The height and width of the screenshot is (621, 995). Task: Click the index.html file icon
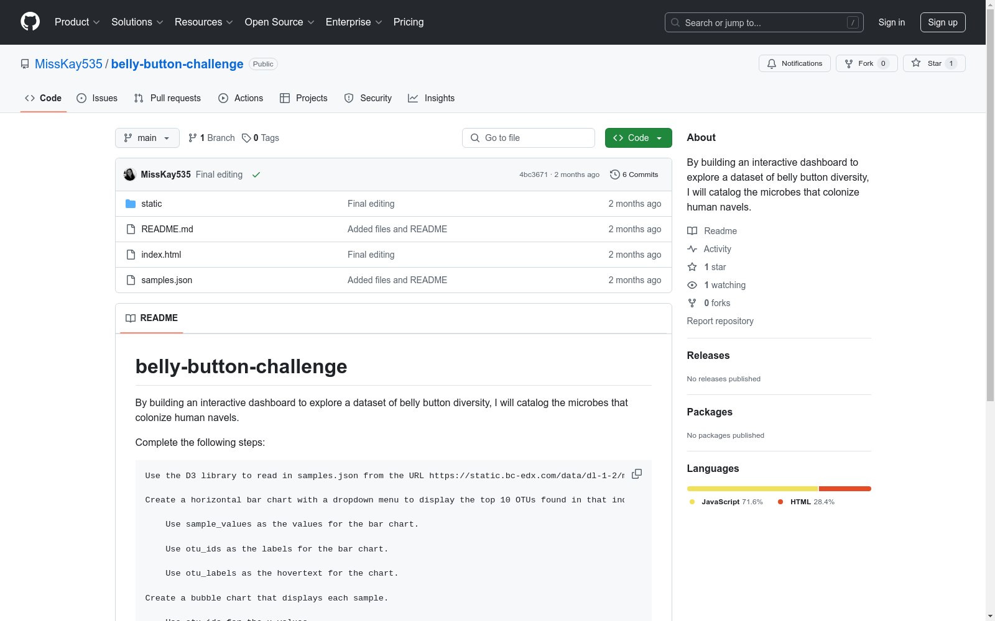coord(131,255)
